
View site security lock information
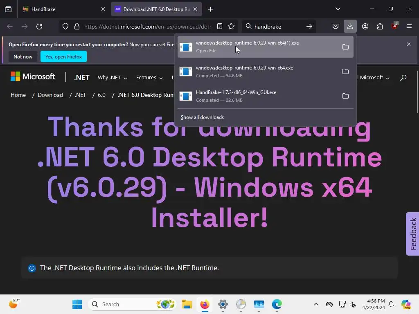pyautogui.click(x=77, y=27)
